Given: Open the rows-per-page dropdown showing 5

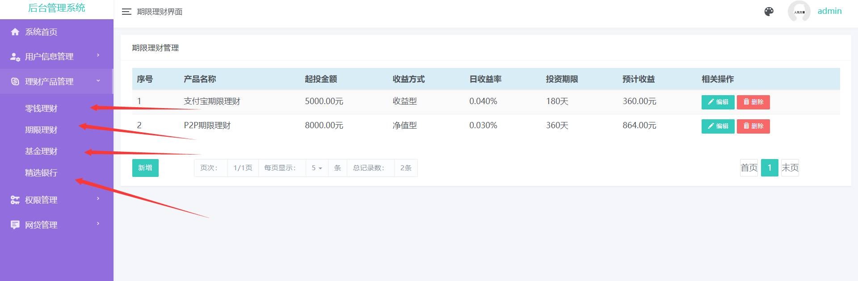Looking at the screenshot, I should pos(317,168).
